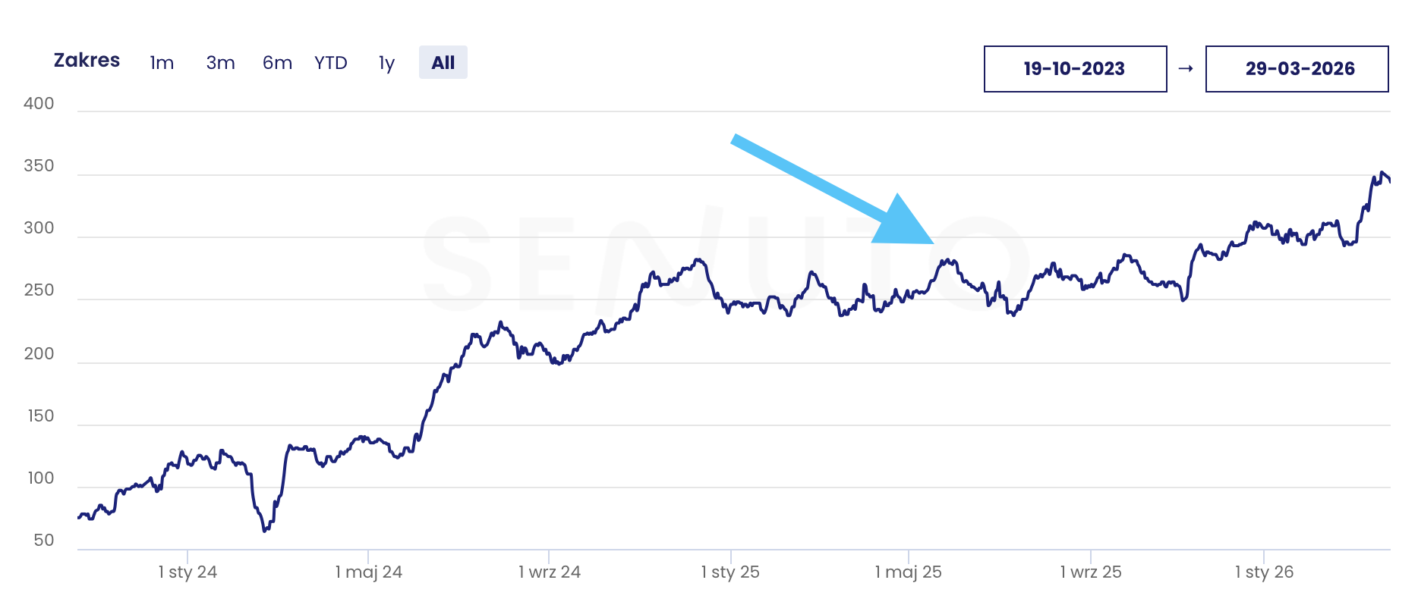
Task: Choose the YTD range
Action: [331, 63]
